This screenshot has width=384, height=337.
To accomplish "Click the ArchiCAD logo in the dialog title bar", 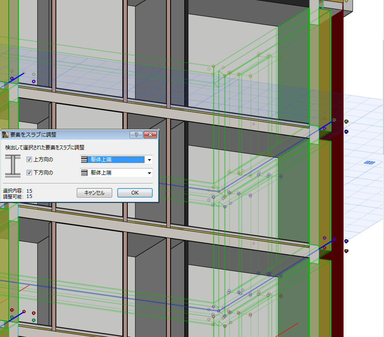I will point(4,135).
